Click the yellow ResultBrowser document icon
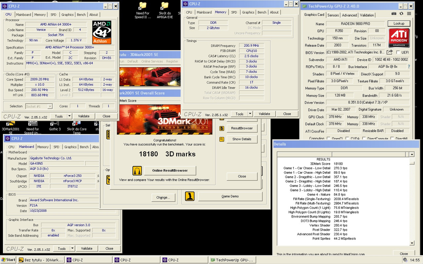 [x=222, y=128]
